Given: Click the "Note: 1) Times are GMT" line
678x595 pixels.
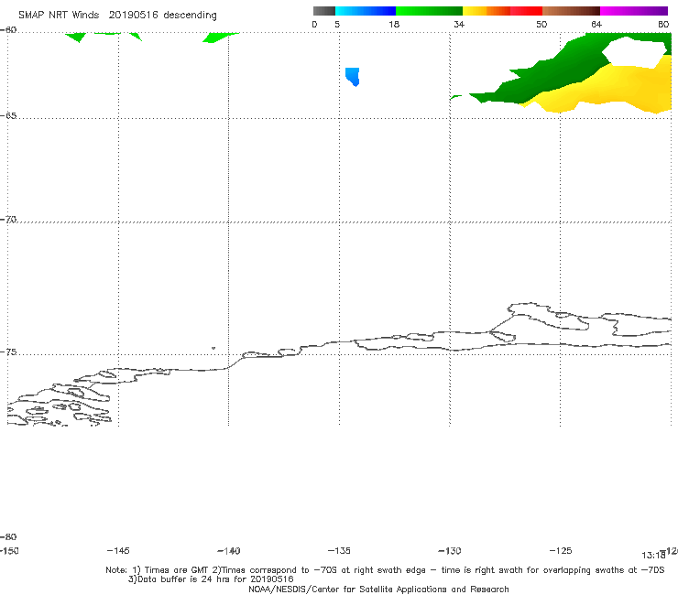Looking at the screenshot, I should pos(385,570).
